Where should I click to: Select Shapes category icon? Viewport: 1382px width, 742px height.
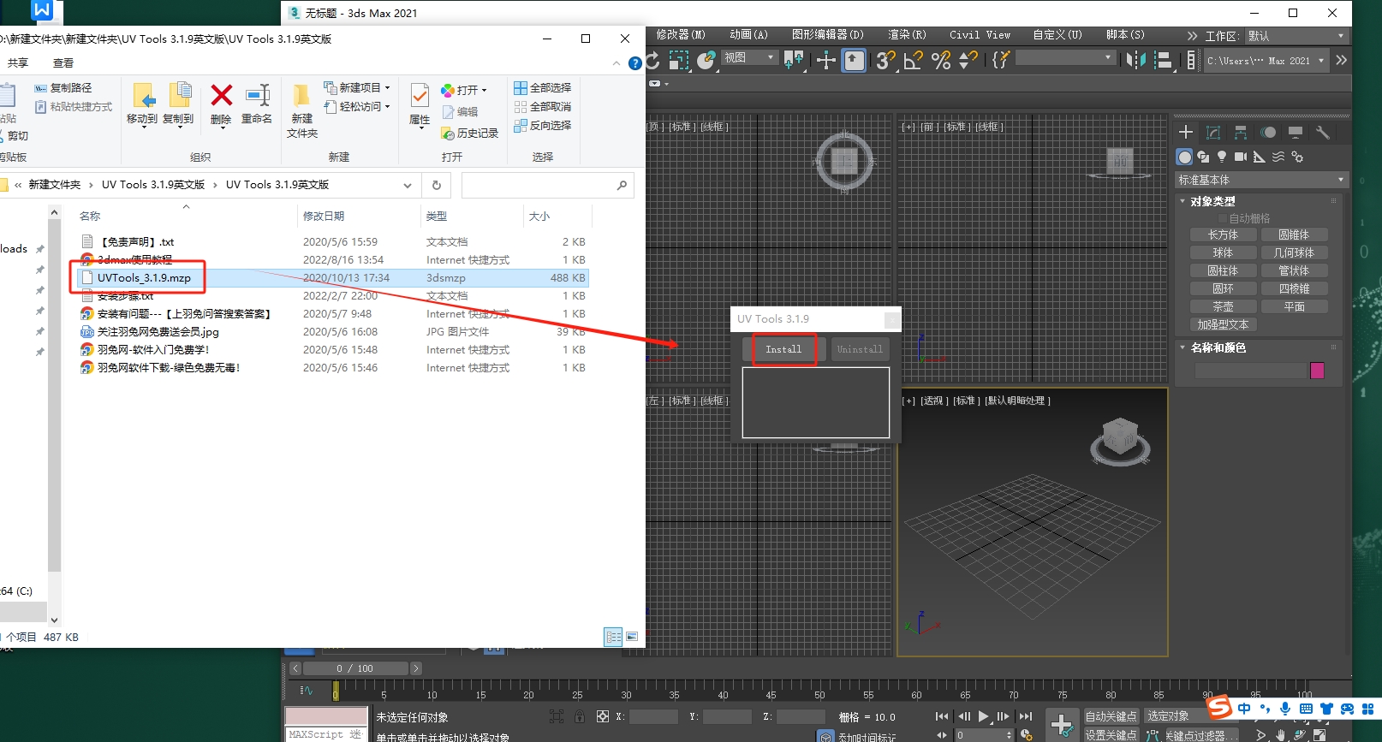point(1203,157)
